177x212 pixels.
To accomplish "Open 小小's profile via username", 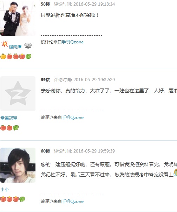I will pyautogui.click(x=5, y=189).
